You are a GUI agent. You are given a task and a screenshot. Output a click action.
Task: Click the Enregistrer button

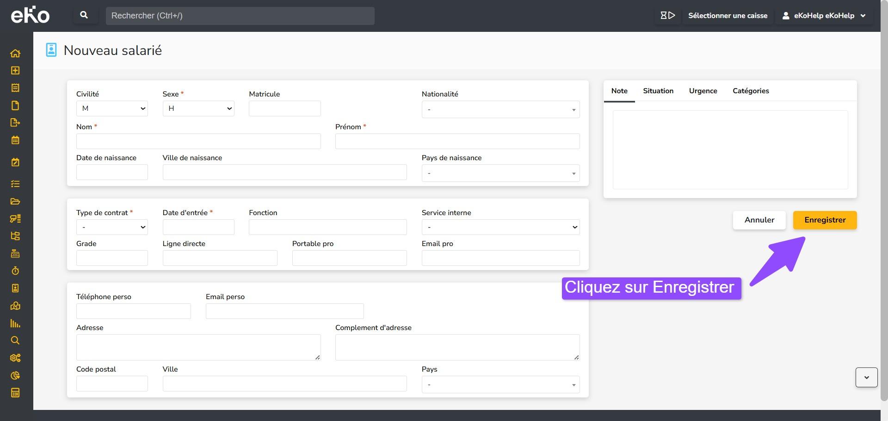(825, 220)
